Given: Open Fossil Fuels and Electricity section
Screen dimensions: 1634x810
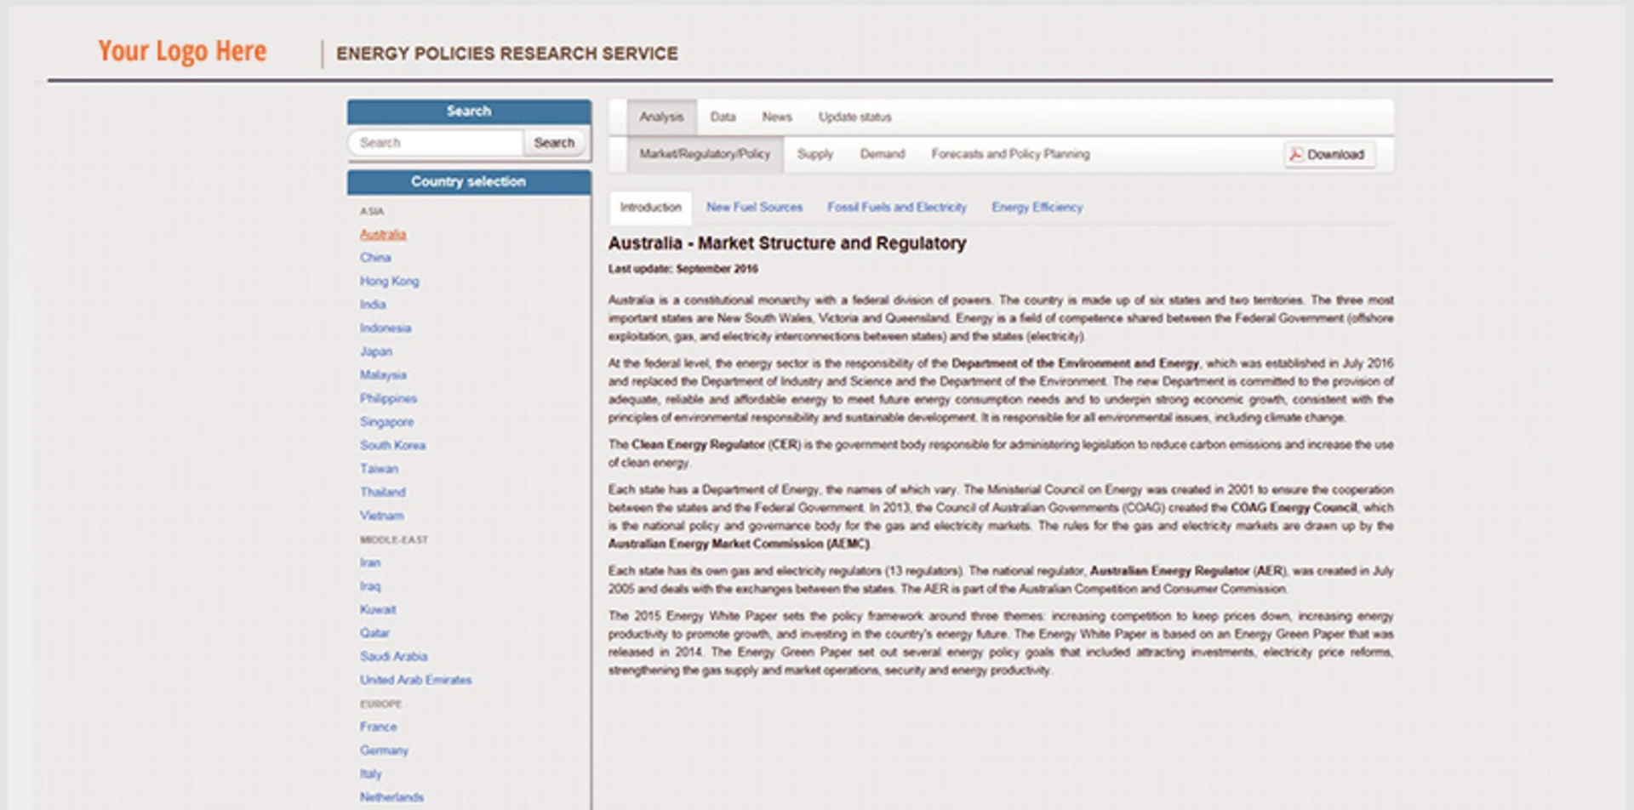Looking at the screenshot, I should (x=897, y=207).
